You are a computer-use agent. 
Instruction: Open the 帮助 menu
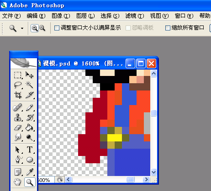(x=205, y=16)
